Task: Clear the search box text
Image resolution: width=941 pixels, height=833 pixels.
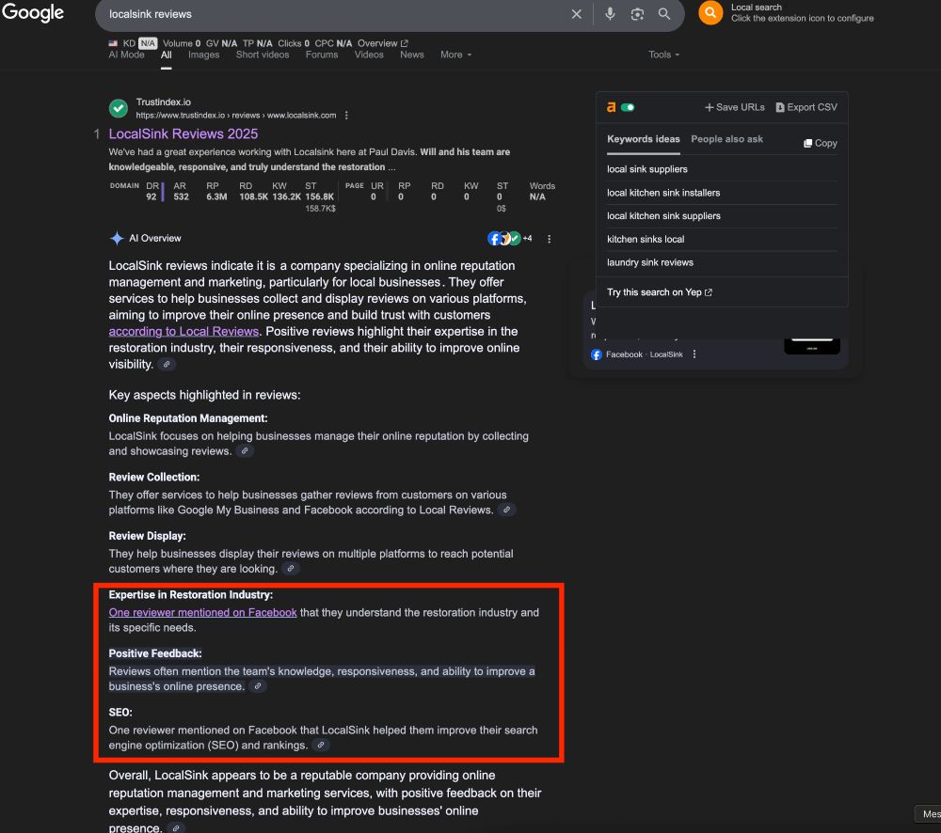Action: pos(576,14)
